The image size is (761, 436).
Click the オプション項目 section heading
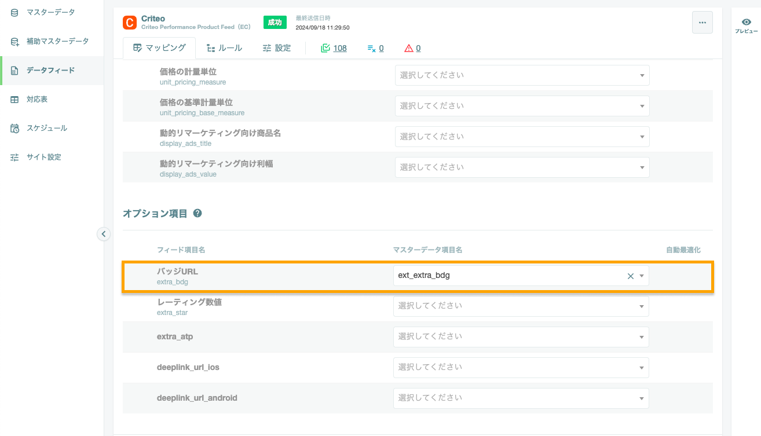[x=155, y=213]
